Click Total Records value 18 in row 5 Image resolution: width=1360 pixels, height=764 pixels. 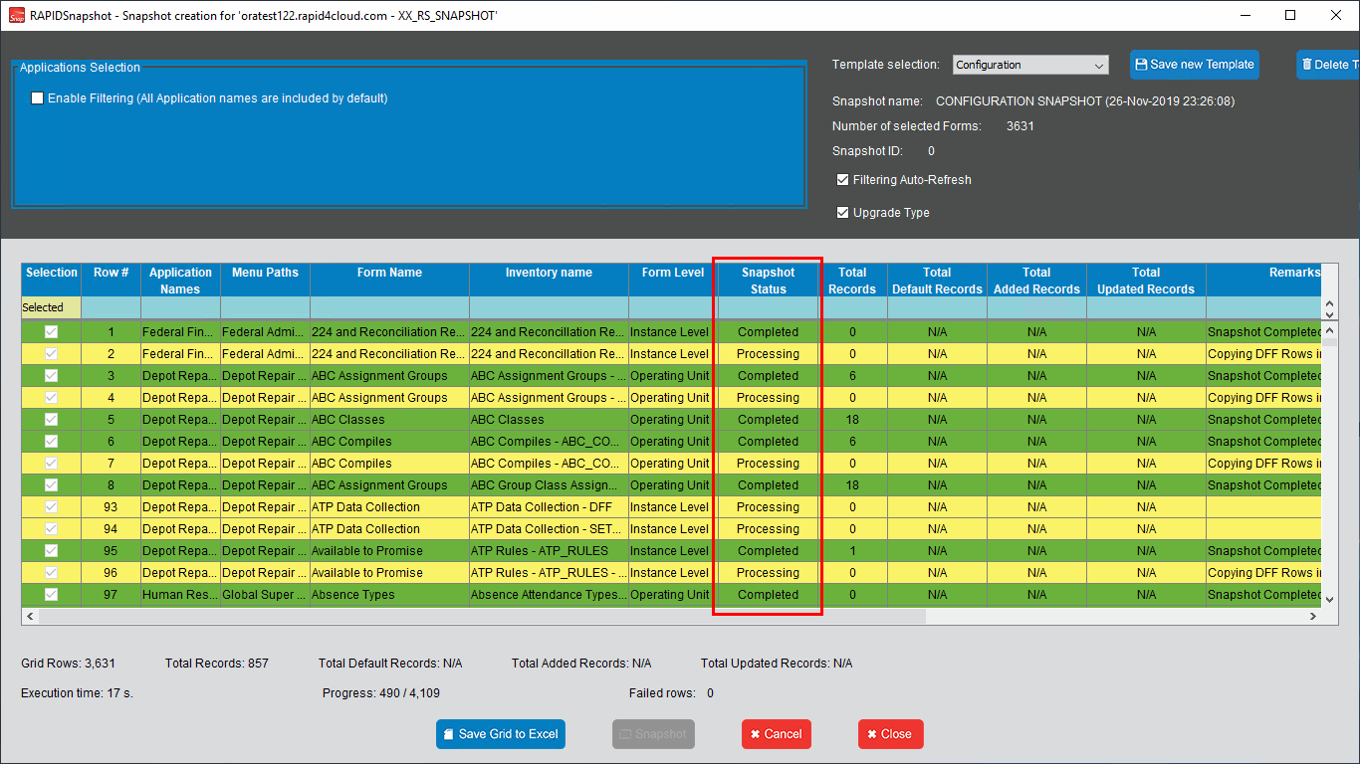(x=853, y=420)
